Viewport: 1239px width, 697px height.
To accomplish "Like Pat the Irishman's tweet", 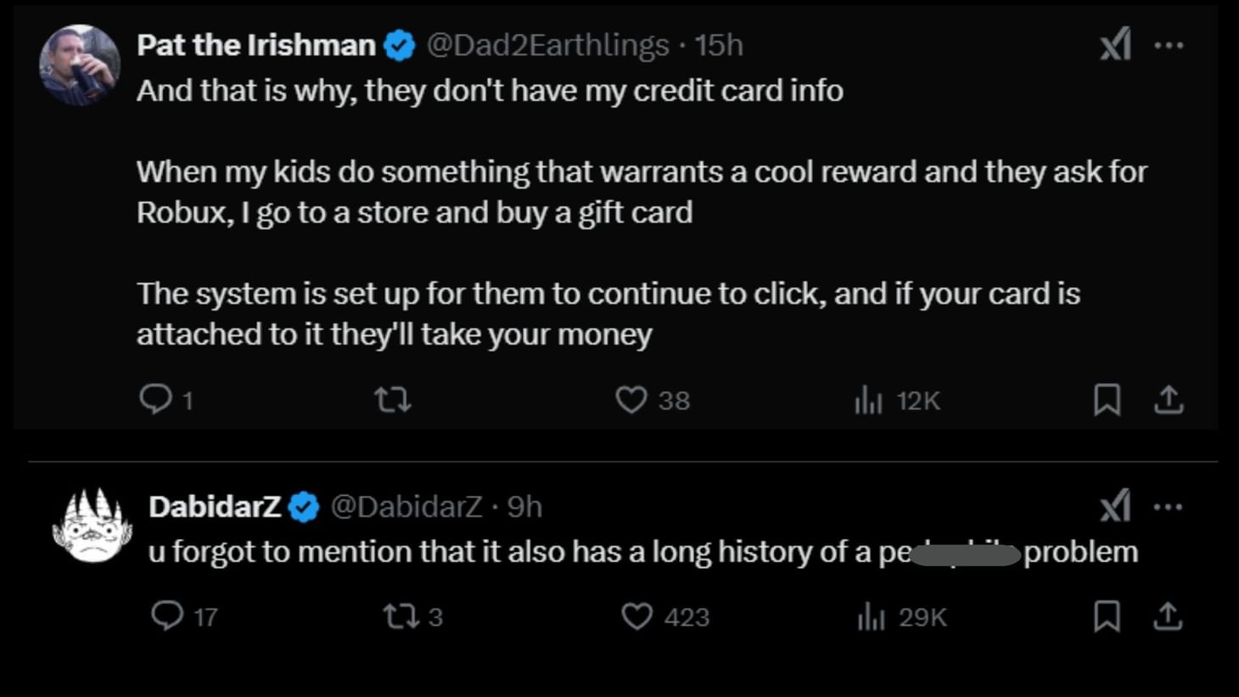I will 631,399.
